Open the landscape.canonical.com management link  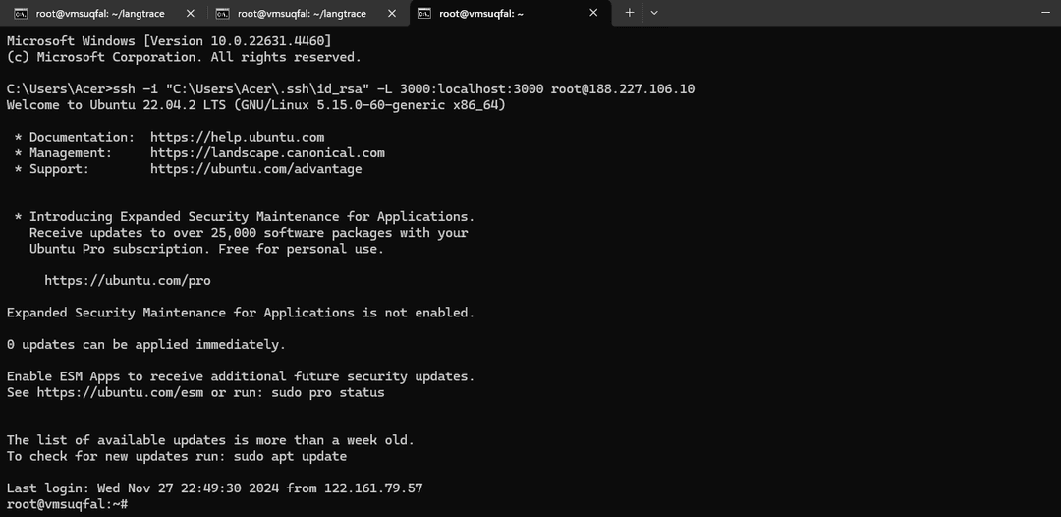tap(267, 152)
